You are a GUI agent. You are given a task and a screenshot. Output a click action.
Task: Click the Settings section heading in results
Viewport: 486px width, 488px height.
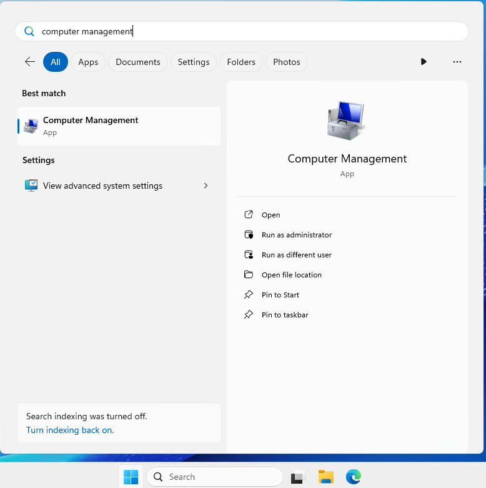pyautogui.click(x=39, y=160)
